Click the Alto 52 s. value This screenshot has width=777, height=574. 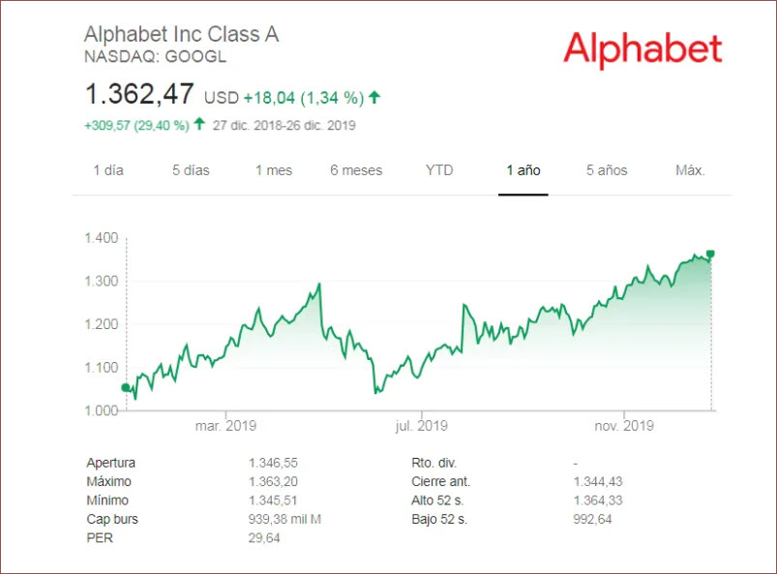[598, 500]
